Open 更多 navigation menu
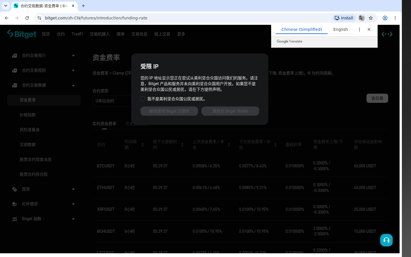Screen dimensions: 411x257 pyautogui.click(x=181, y=34)
